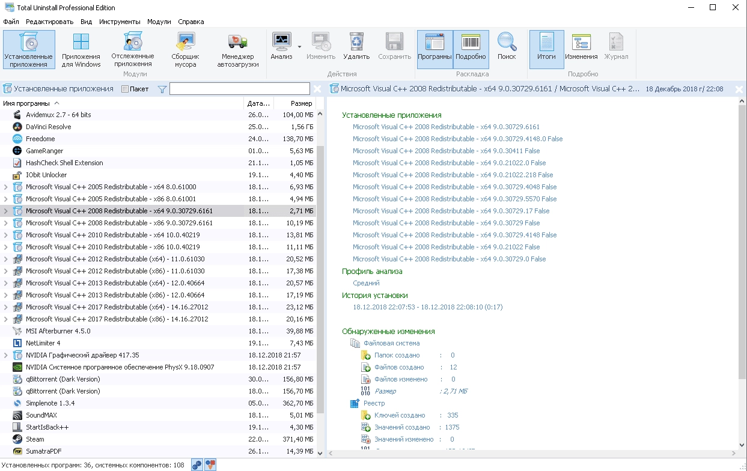Click the filter funnel icon
The height and width of the screenshot is (471, 747).
(162, 89)
